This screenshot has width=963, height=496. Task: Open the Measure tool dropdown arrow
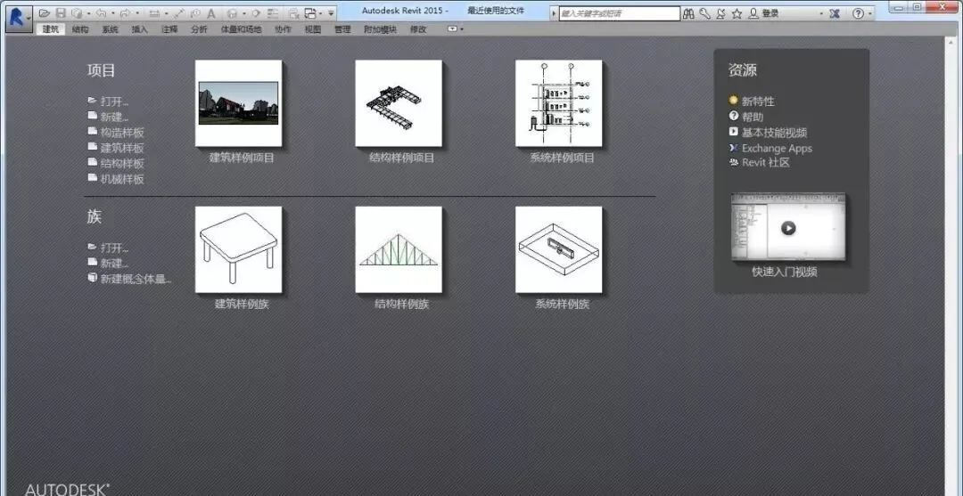[x=166, y=13]
